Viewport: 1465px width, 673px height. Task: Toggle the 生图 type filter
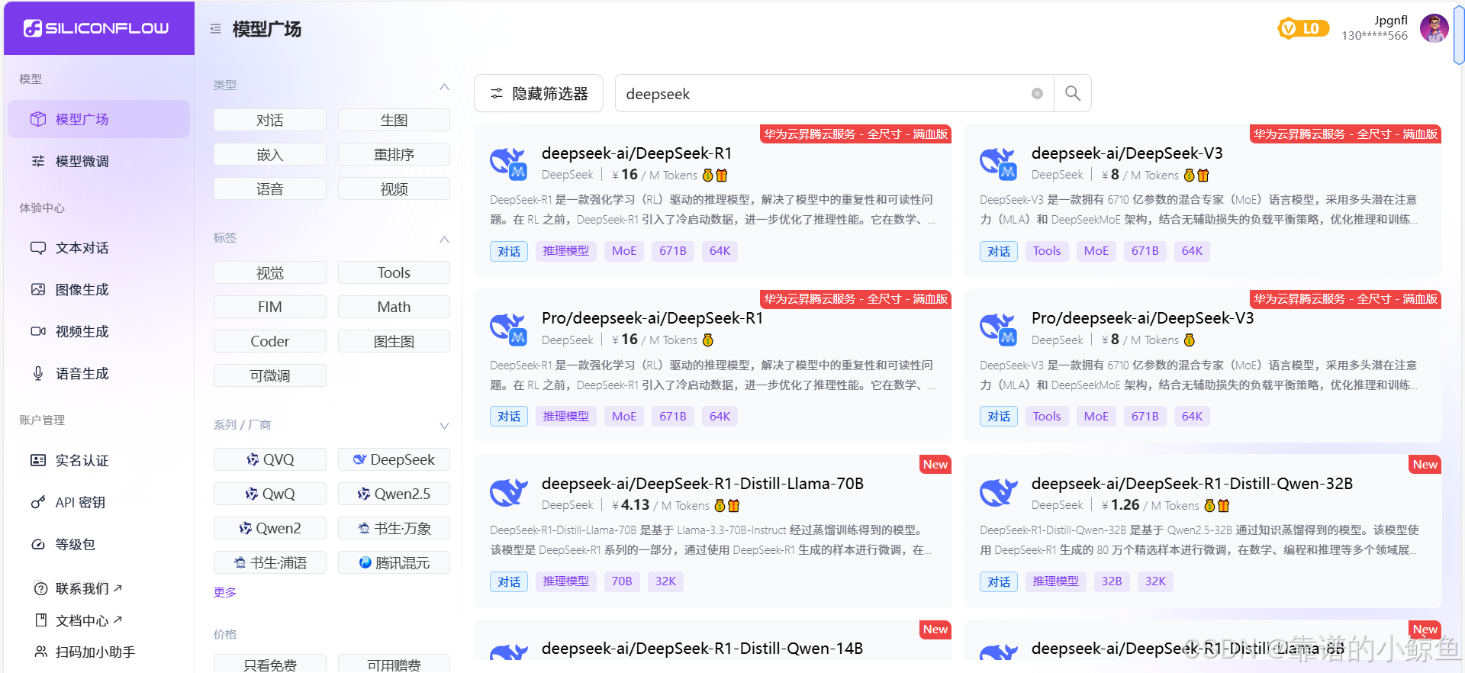click(394, 120)
